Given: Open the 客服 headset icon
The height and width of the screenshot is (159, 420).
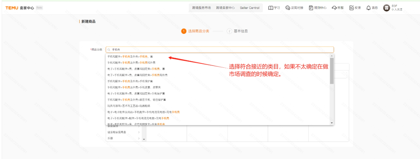Looking at the screenshot, I should [334, 8].
